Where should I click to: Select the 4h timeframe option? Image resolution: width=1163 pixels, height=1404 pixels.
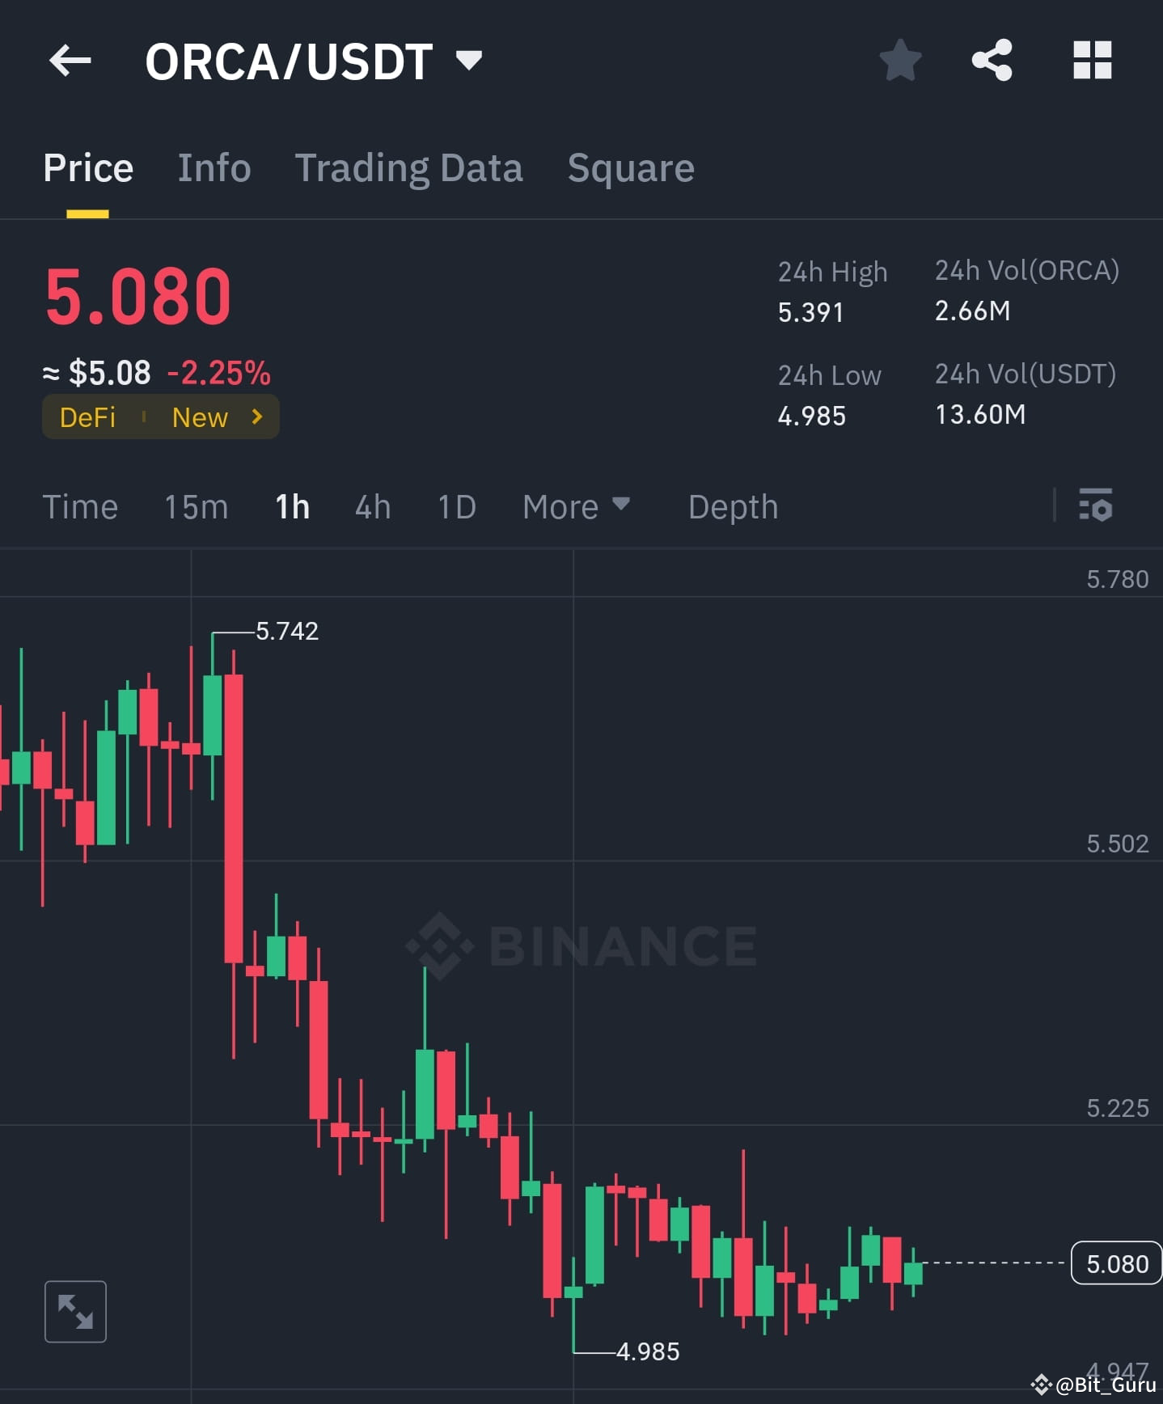[371, 507]
